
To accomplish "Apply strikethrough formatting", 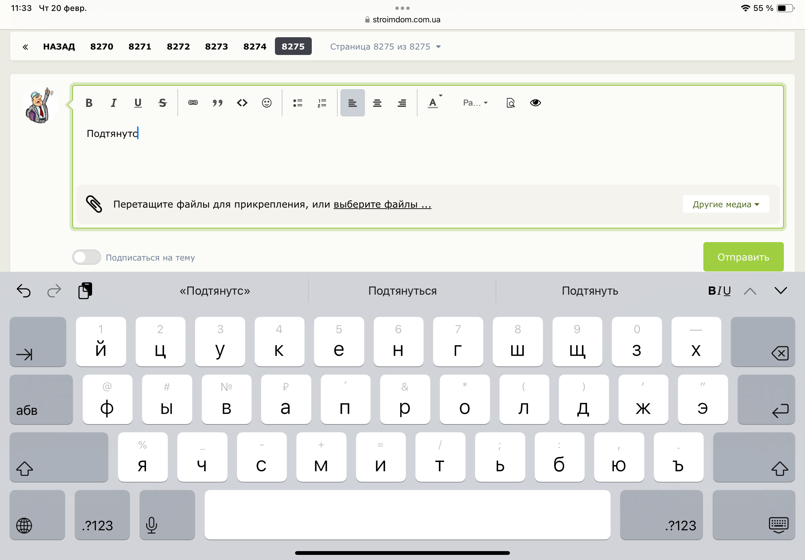I will [x=163, y=103].
